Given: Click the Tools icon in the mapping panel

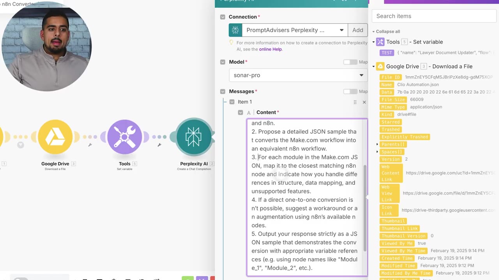Looking at the screenshot, I should pyautogui.click(x=380, y=42).
